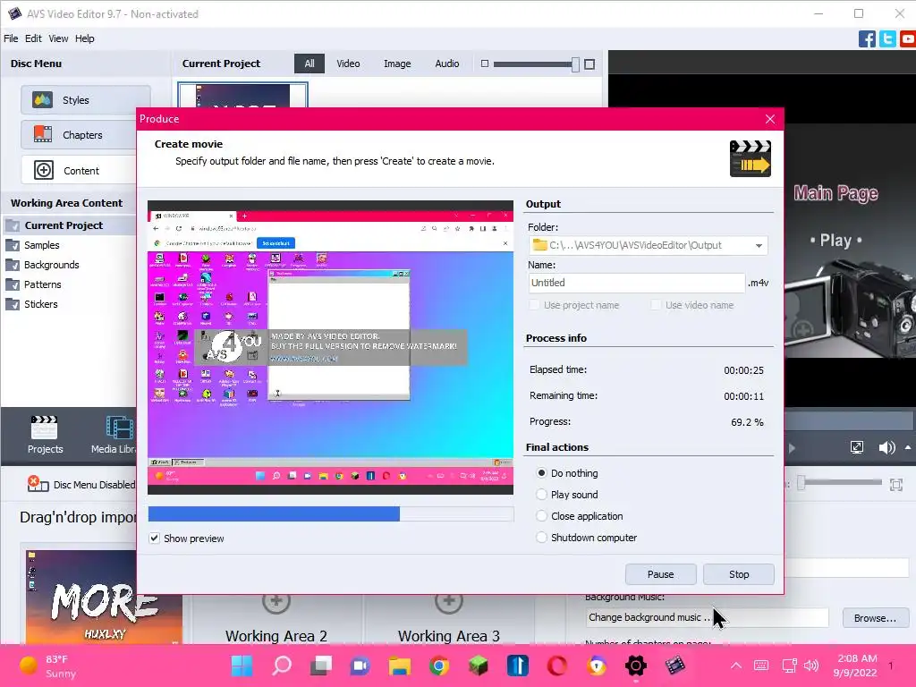Screen dimensions: 916x687
Task: Switch to the All media filter tab
Action: 310,64
